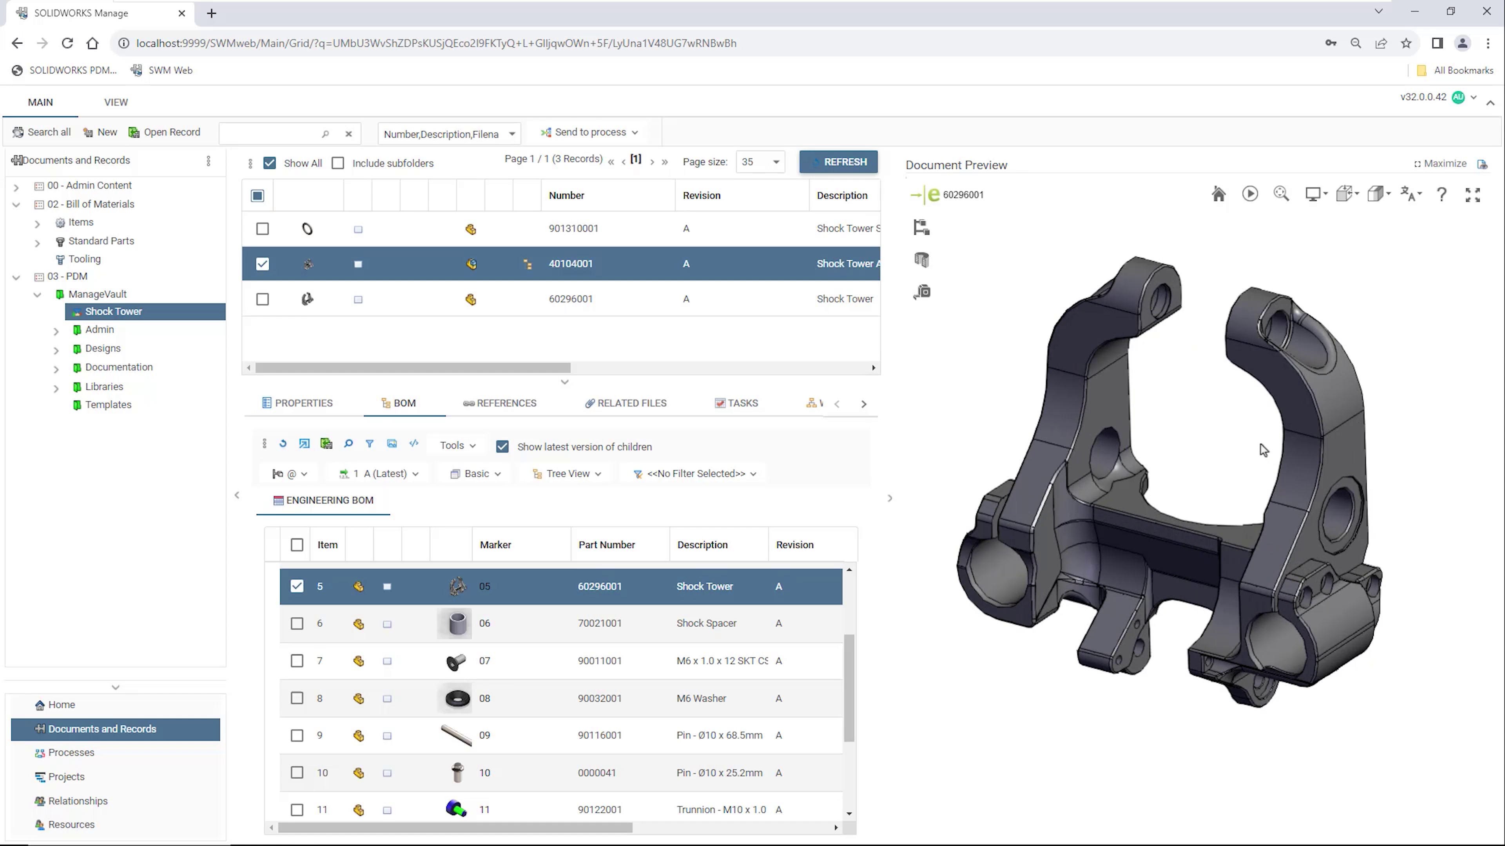Open the zoom-to-fit tool in Document Preview
This screenshot has width=1505, height=846.
[1281, 193]
